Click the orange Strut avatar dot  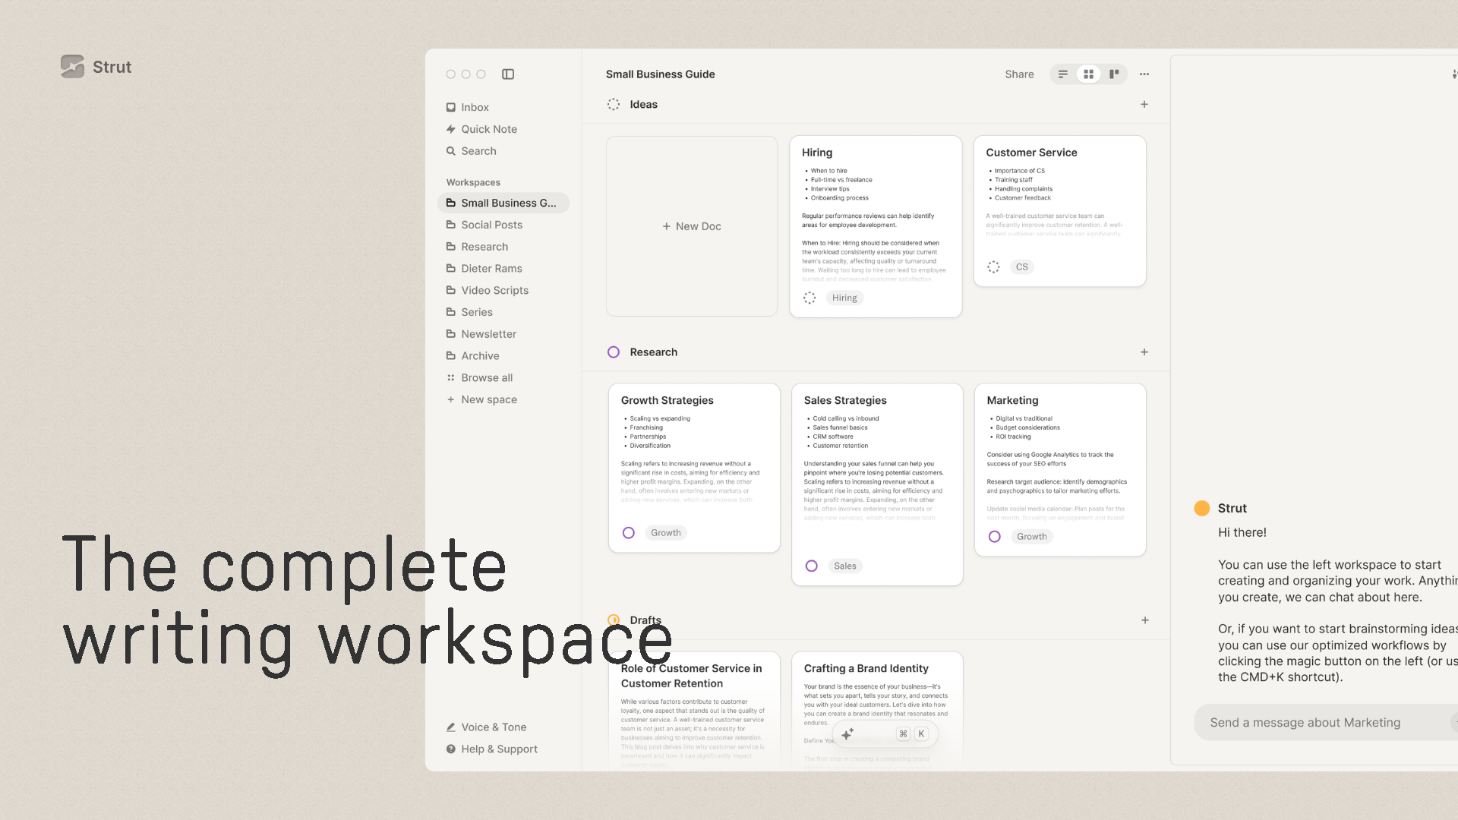coord(1202,508)
